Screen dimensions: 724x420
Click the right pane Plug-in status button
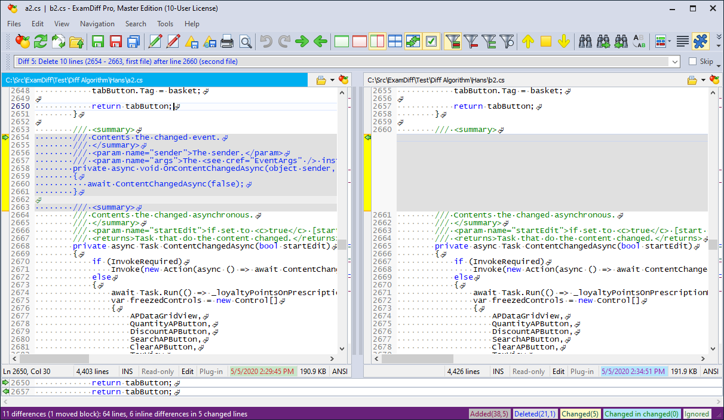pyautogui.click(x=582, y=371)
